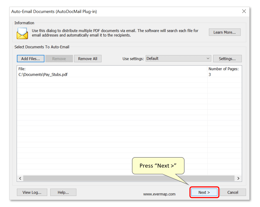This screenshot has height=207, width=260.
Task: Click the right scroll arrow
Action: pyautogui.click(x=238, y=178)
